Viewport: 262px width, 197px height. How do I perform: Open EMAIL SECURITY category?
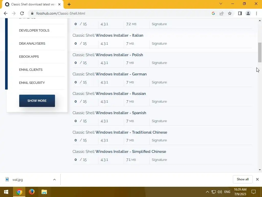[32, 83]
